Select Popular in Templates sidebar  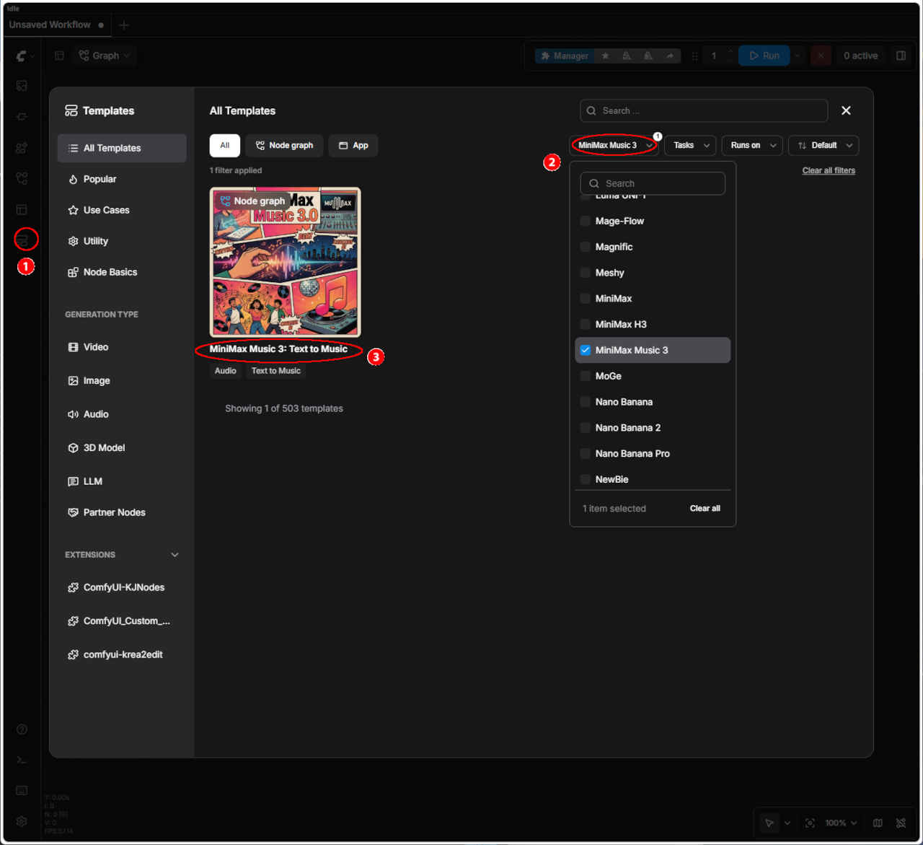(x=122, y=179)
